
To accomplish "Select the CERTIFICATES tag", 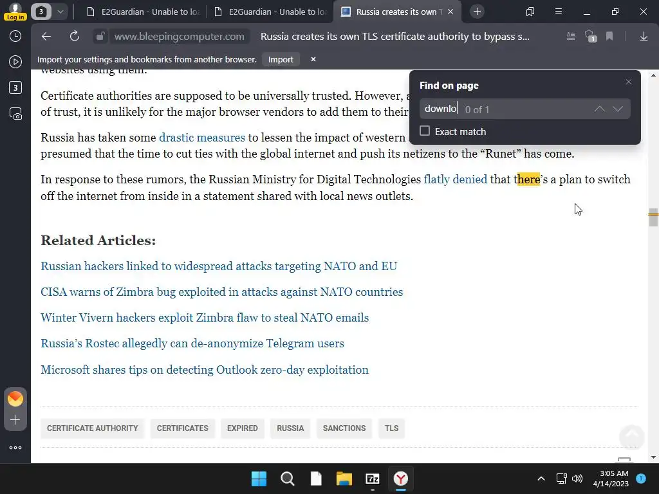I will (x=182, y=428).
